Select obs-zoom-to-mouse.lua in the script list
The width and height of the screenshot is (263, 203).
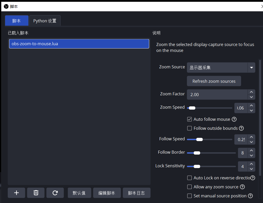coord(79,44)
